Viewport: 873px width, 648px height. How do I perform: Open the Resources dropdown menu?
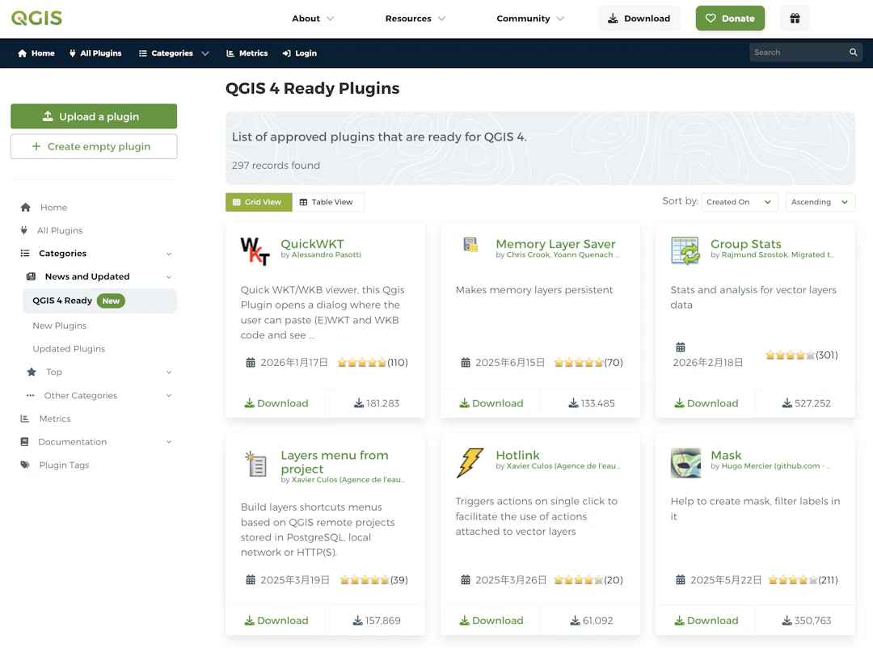(x=415, y=19)
